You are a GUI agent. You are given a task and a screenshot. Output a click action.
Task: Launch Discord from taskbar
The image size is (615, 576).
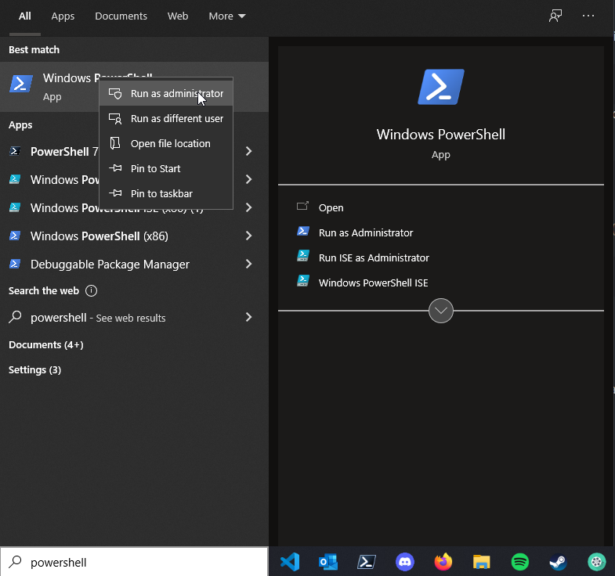pos(405,562)
